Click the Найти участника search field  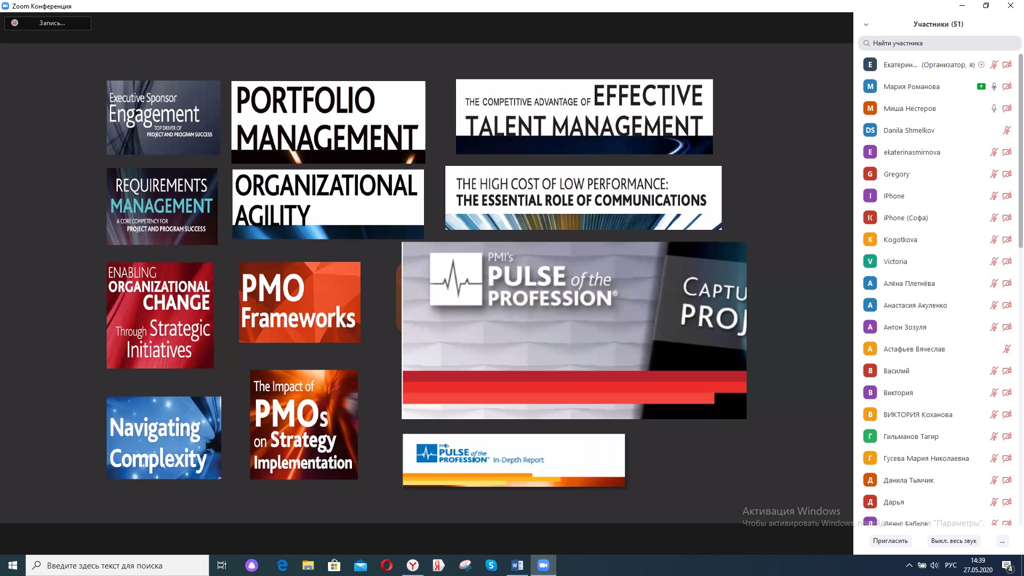point(940,43)
